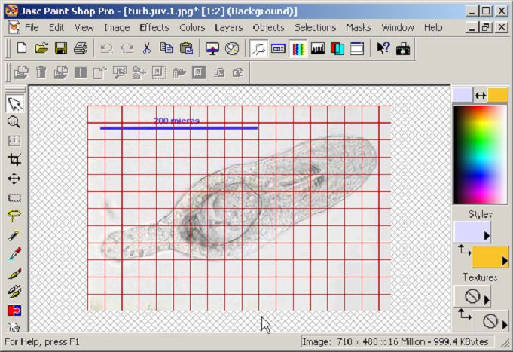This screenshot has height=352, width=513.
Task: Swap foreground and background textures arrow
Action: pos(463,314)
